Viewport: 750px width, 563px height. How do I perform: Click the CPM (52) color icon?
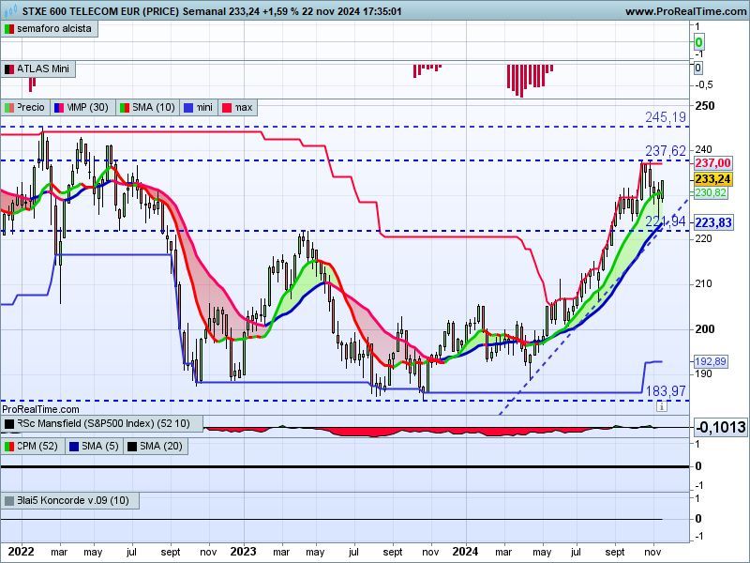pos(8,447)
